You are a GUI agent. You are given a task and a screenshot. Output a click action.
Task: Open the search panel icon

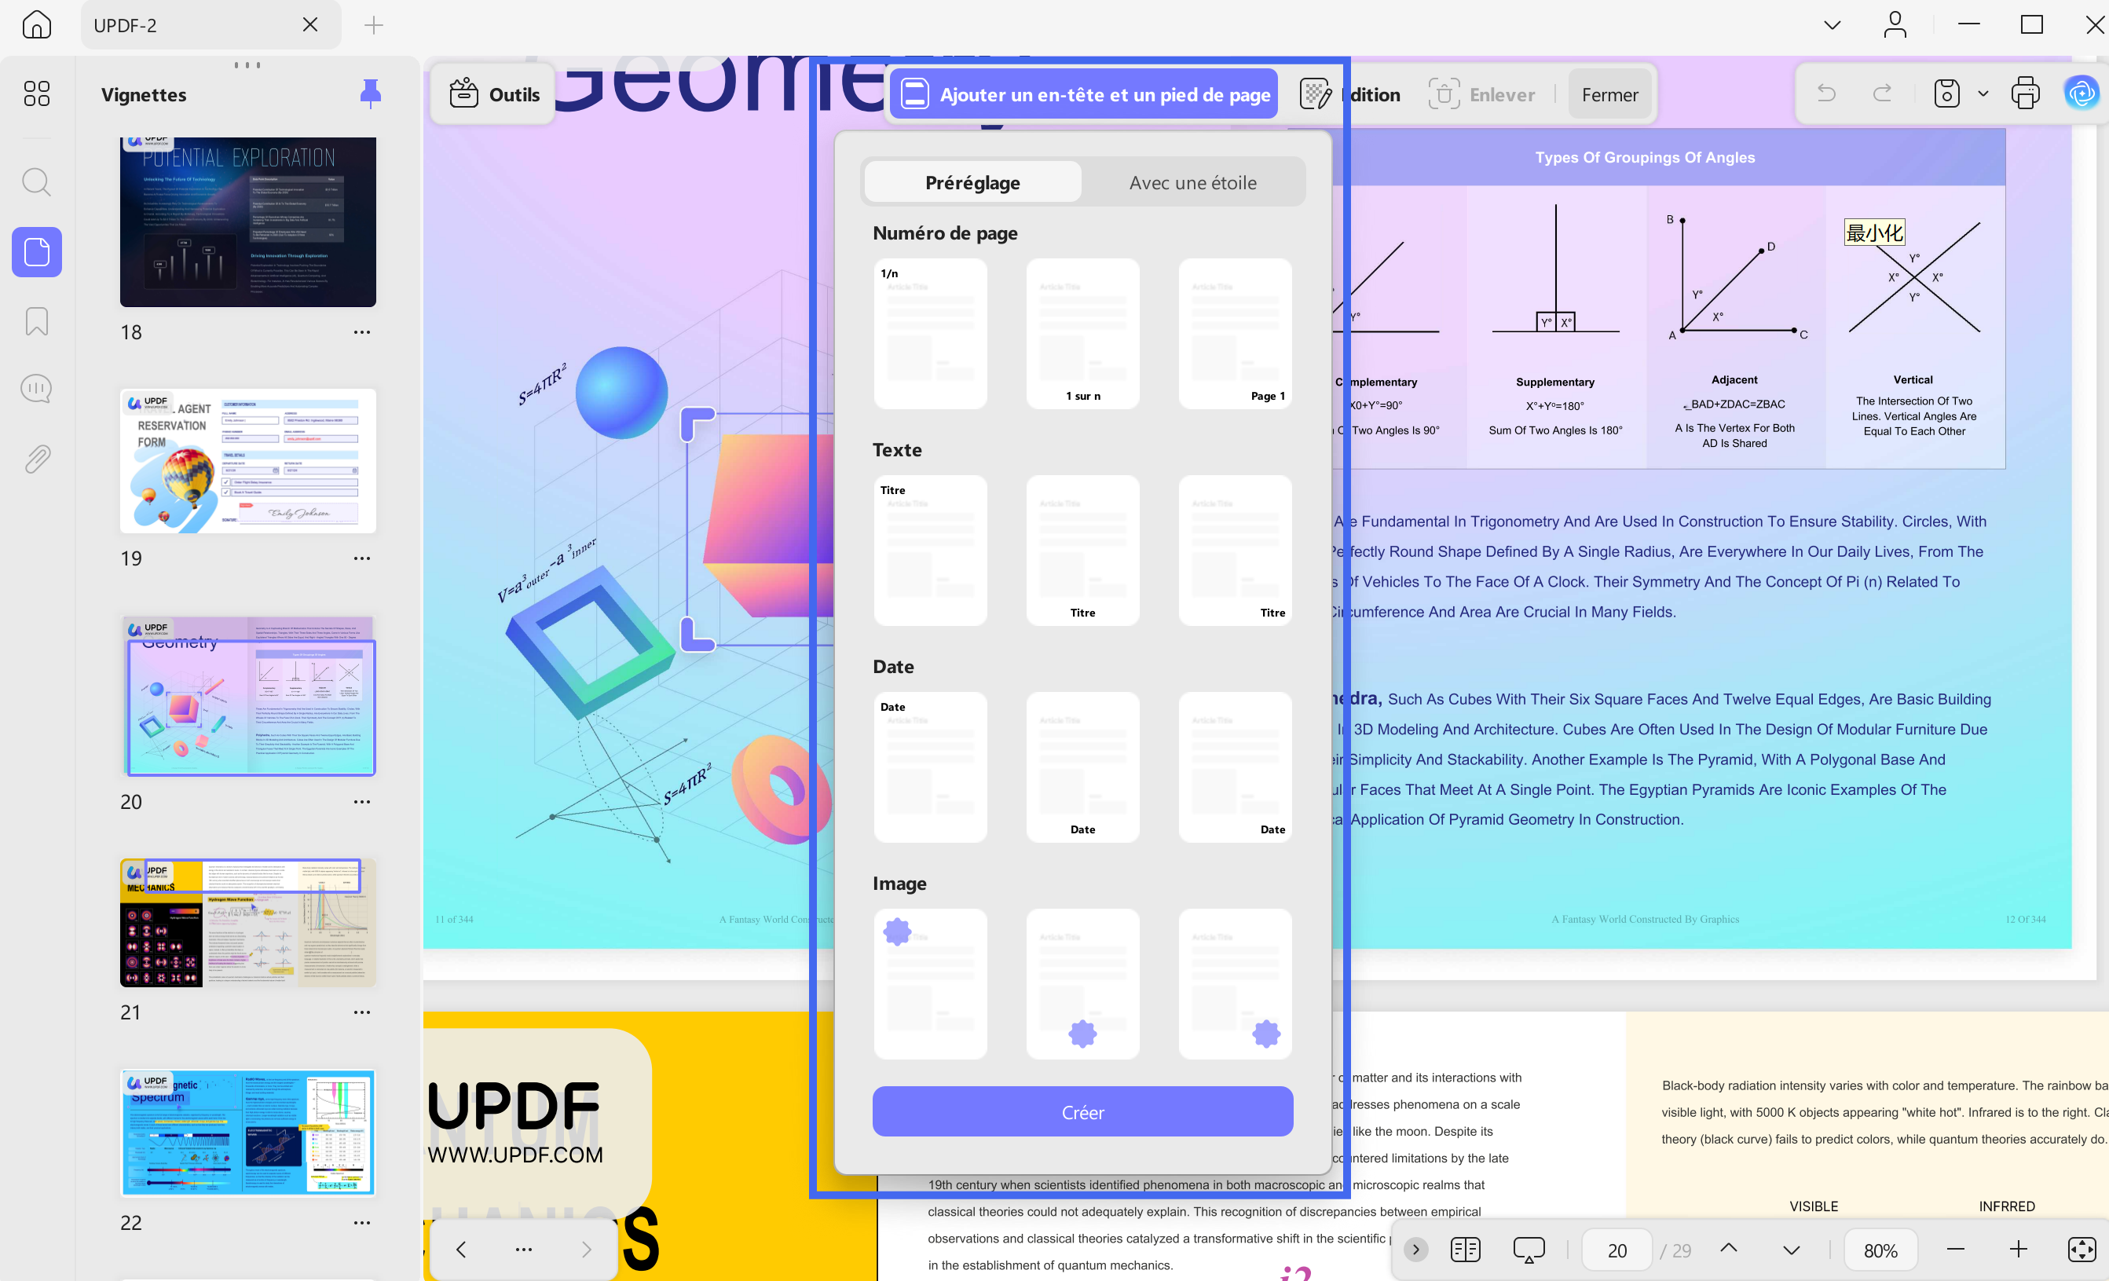(37, 181)
